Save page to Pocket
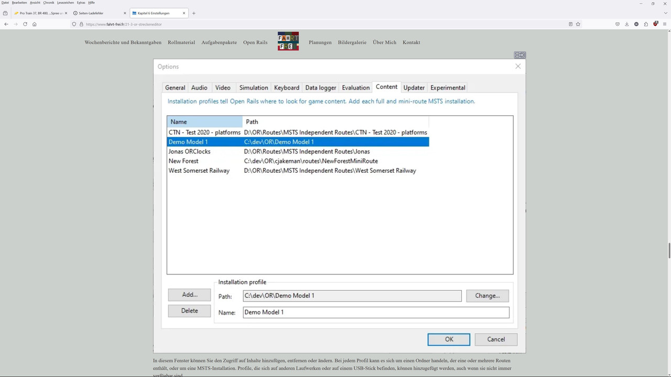Screen dimensions: 671x377 coord(618,24)
